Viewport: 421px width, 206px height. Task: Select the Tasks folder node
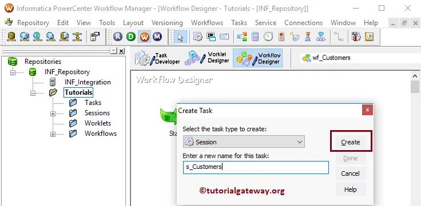93,103
